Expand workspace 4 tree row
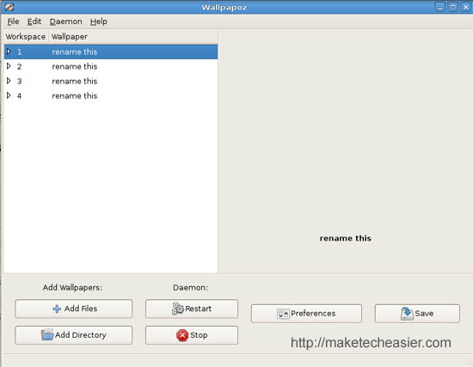473x367 pixels. pyautogui.click(x=9, y=95)
